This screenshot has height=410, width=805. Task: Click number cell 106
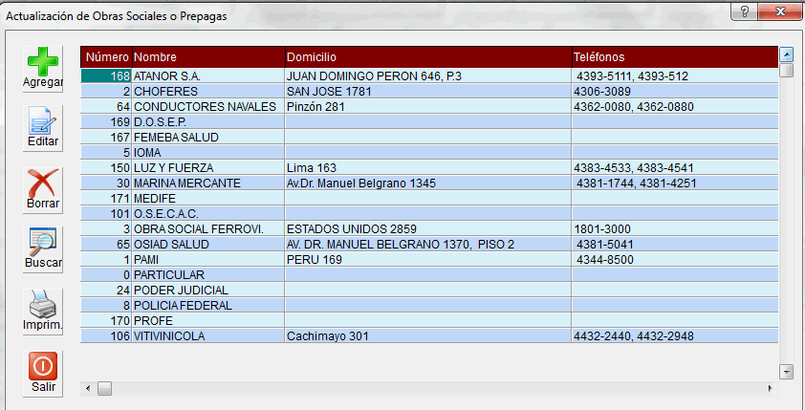106,336
